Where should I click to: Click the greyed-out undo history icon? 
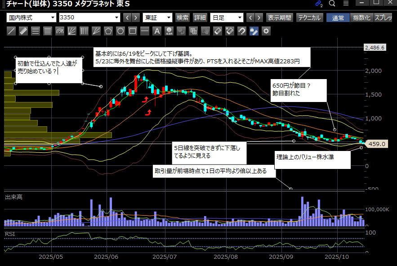tap(181, 31)
